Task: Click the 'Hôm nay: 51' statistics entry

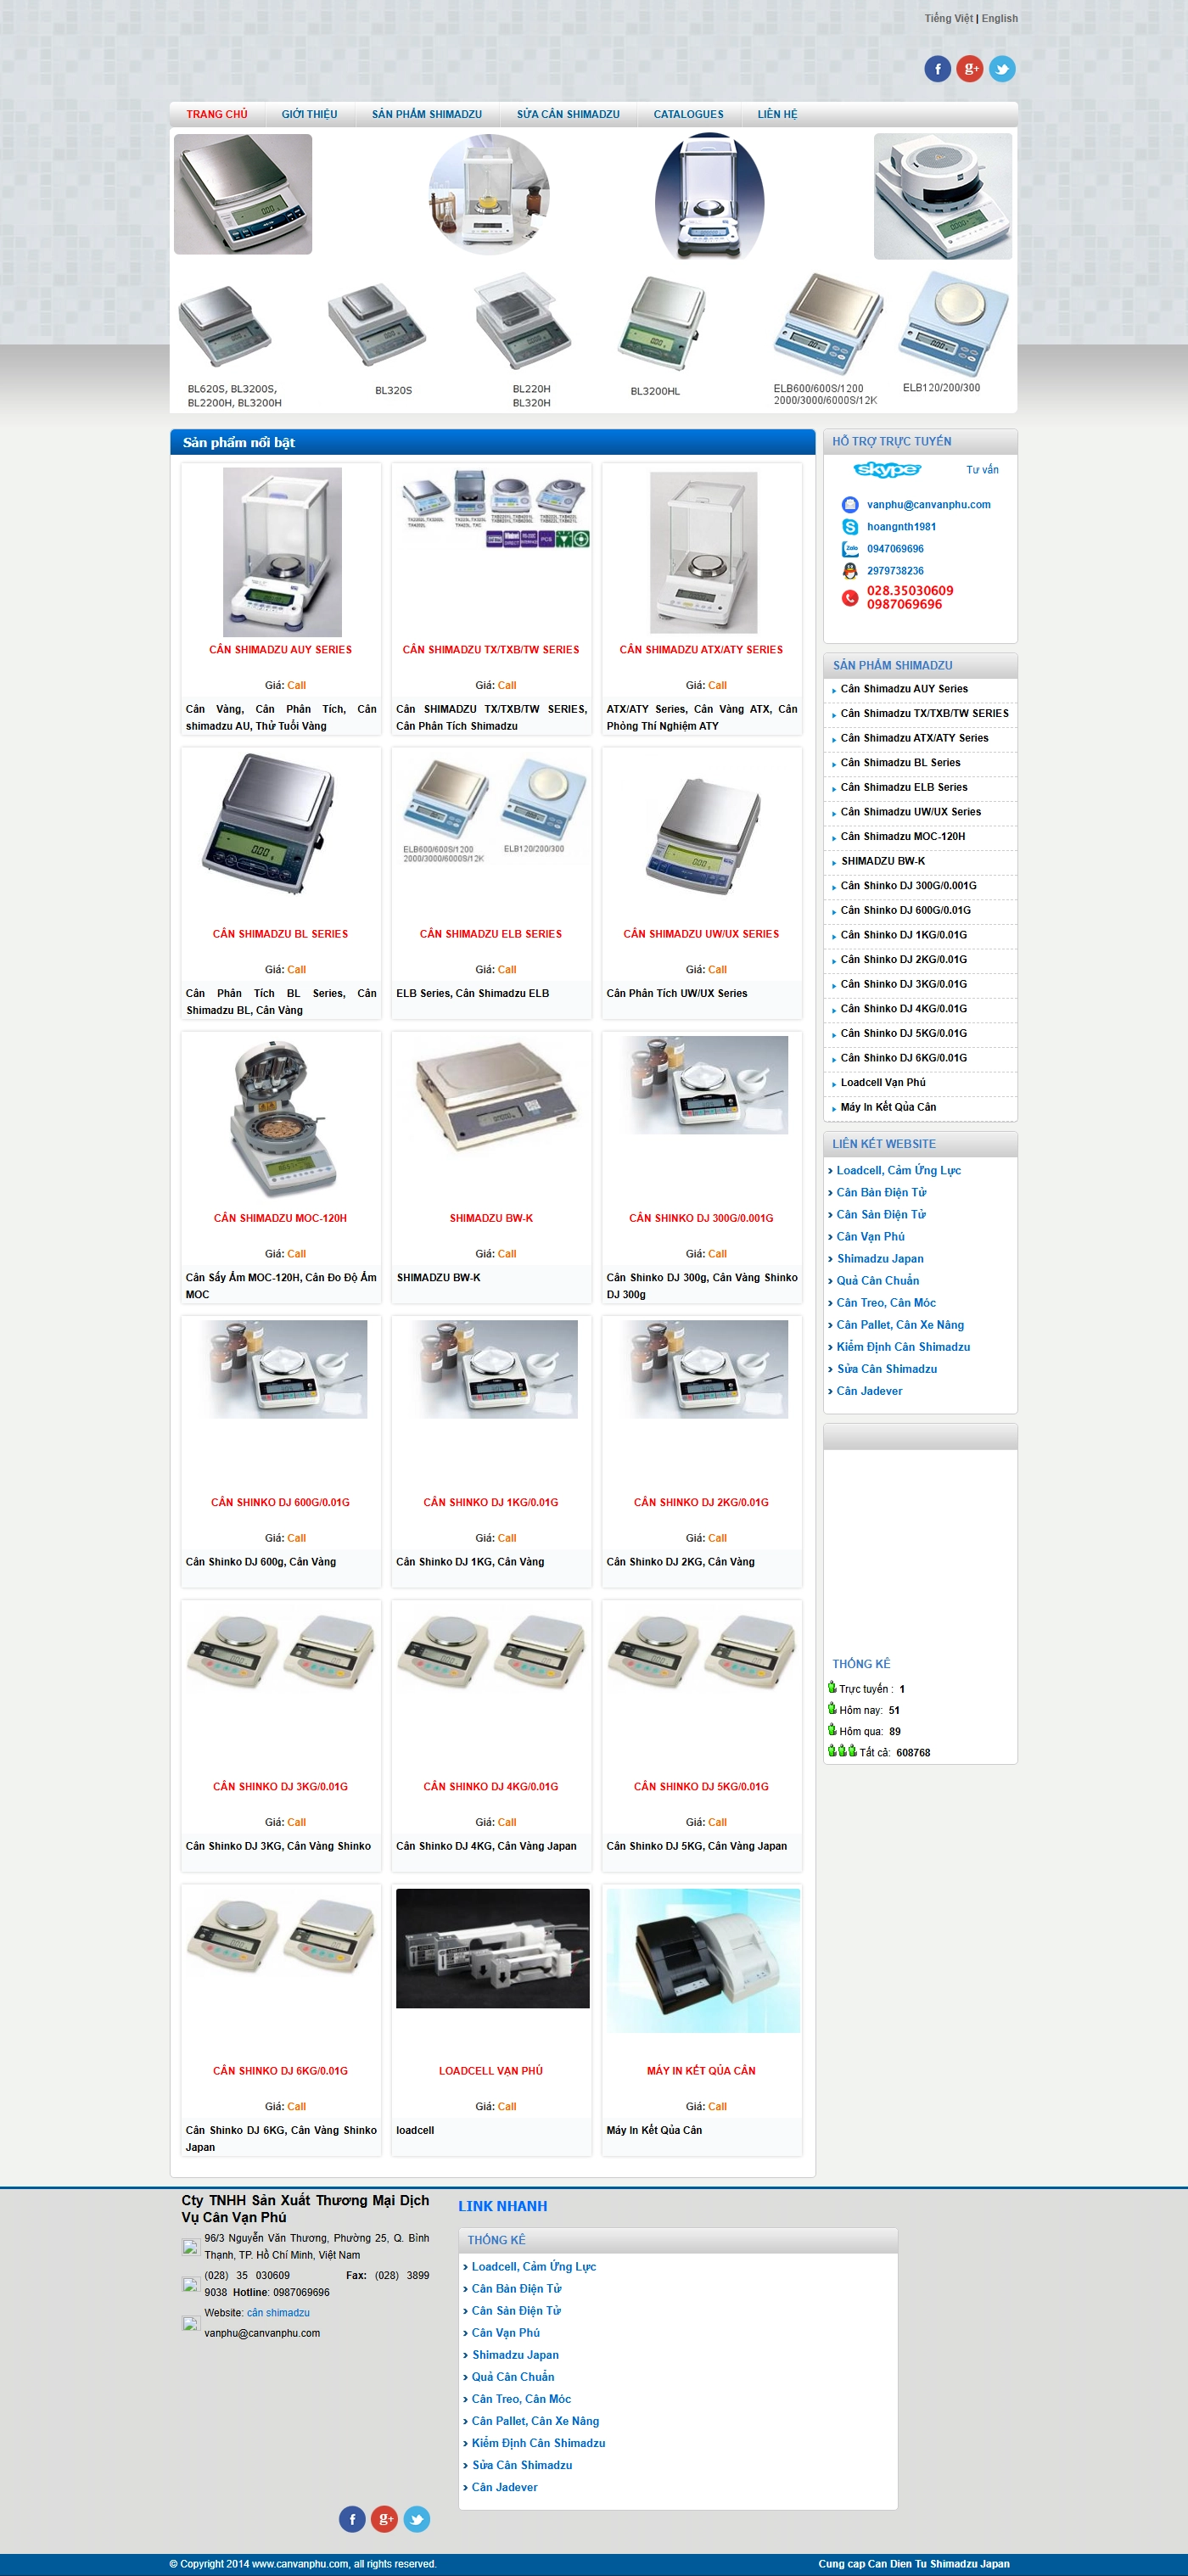Action: 864,1710
